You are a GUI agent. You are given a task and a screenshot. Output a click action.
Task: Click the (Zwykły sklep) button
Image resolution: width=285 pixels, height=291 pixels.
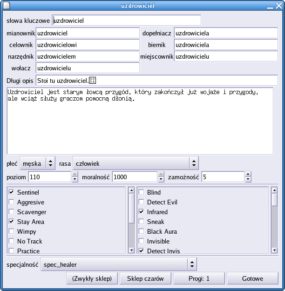[x=92, y=278]
